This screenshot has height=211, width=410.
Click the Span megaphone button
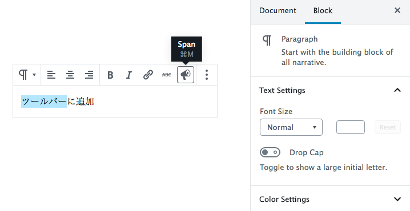[186, 75]
